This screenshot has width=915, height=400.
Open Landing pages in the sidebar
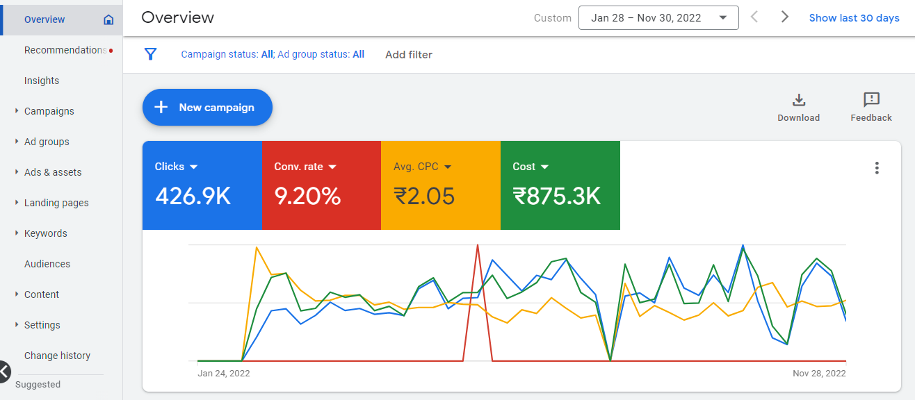(x=56, y=203)
